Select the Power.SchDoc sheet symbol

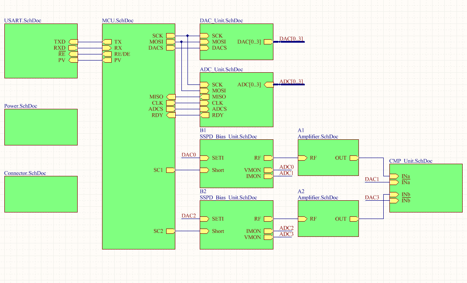coord(41,127)
